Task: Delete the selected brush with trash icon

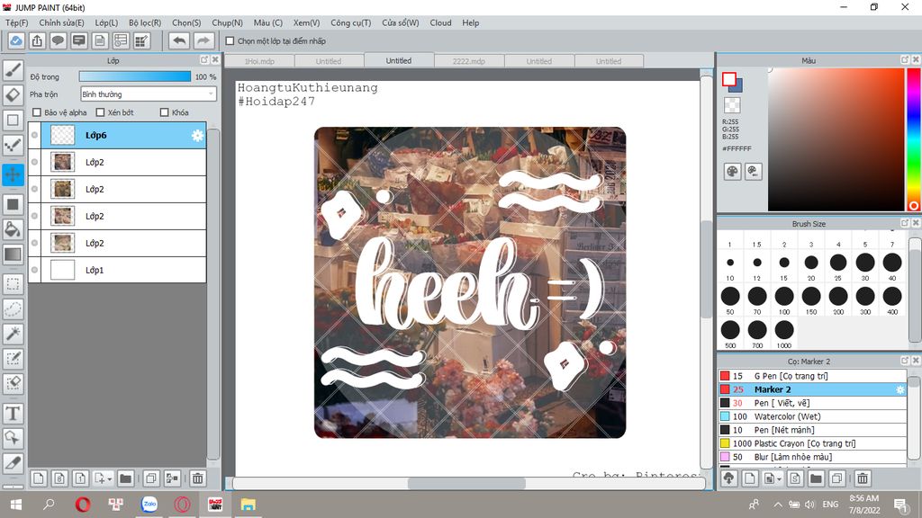Action: click(x=863, y=478)
